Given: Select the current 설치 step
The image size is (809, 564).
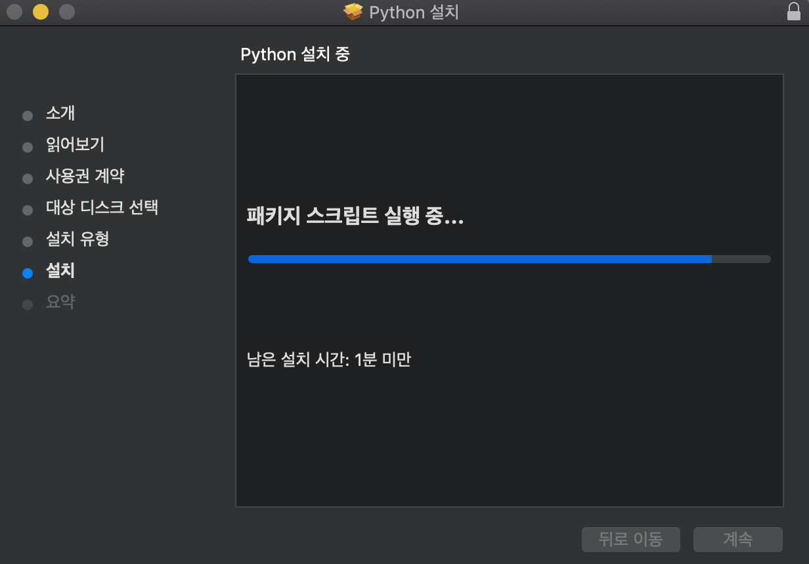Looking at the screenshot, I should (x=60, y=270).
